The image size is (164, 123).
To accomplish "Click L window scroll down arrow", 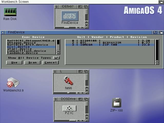I will coord(87,90).
